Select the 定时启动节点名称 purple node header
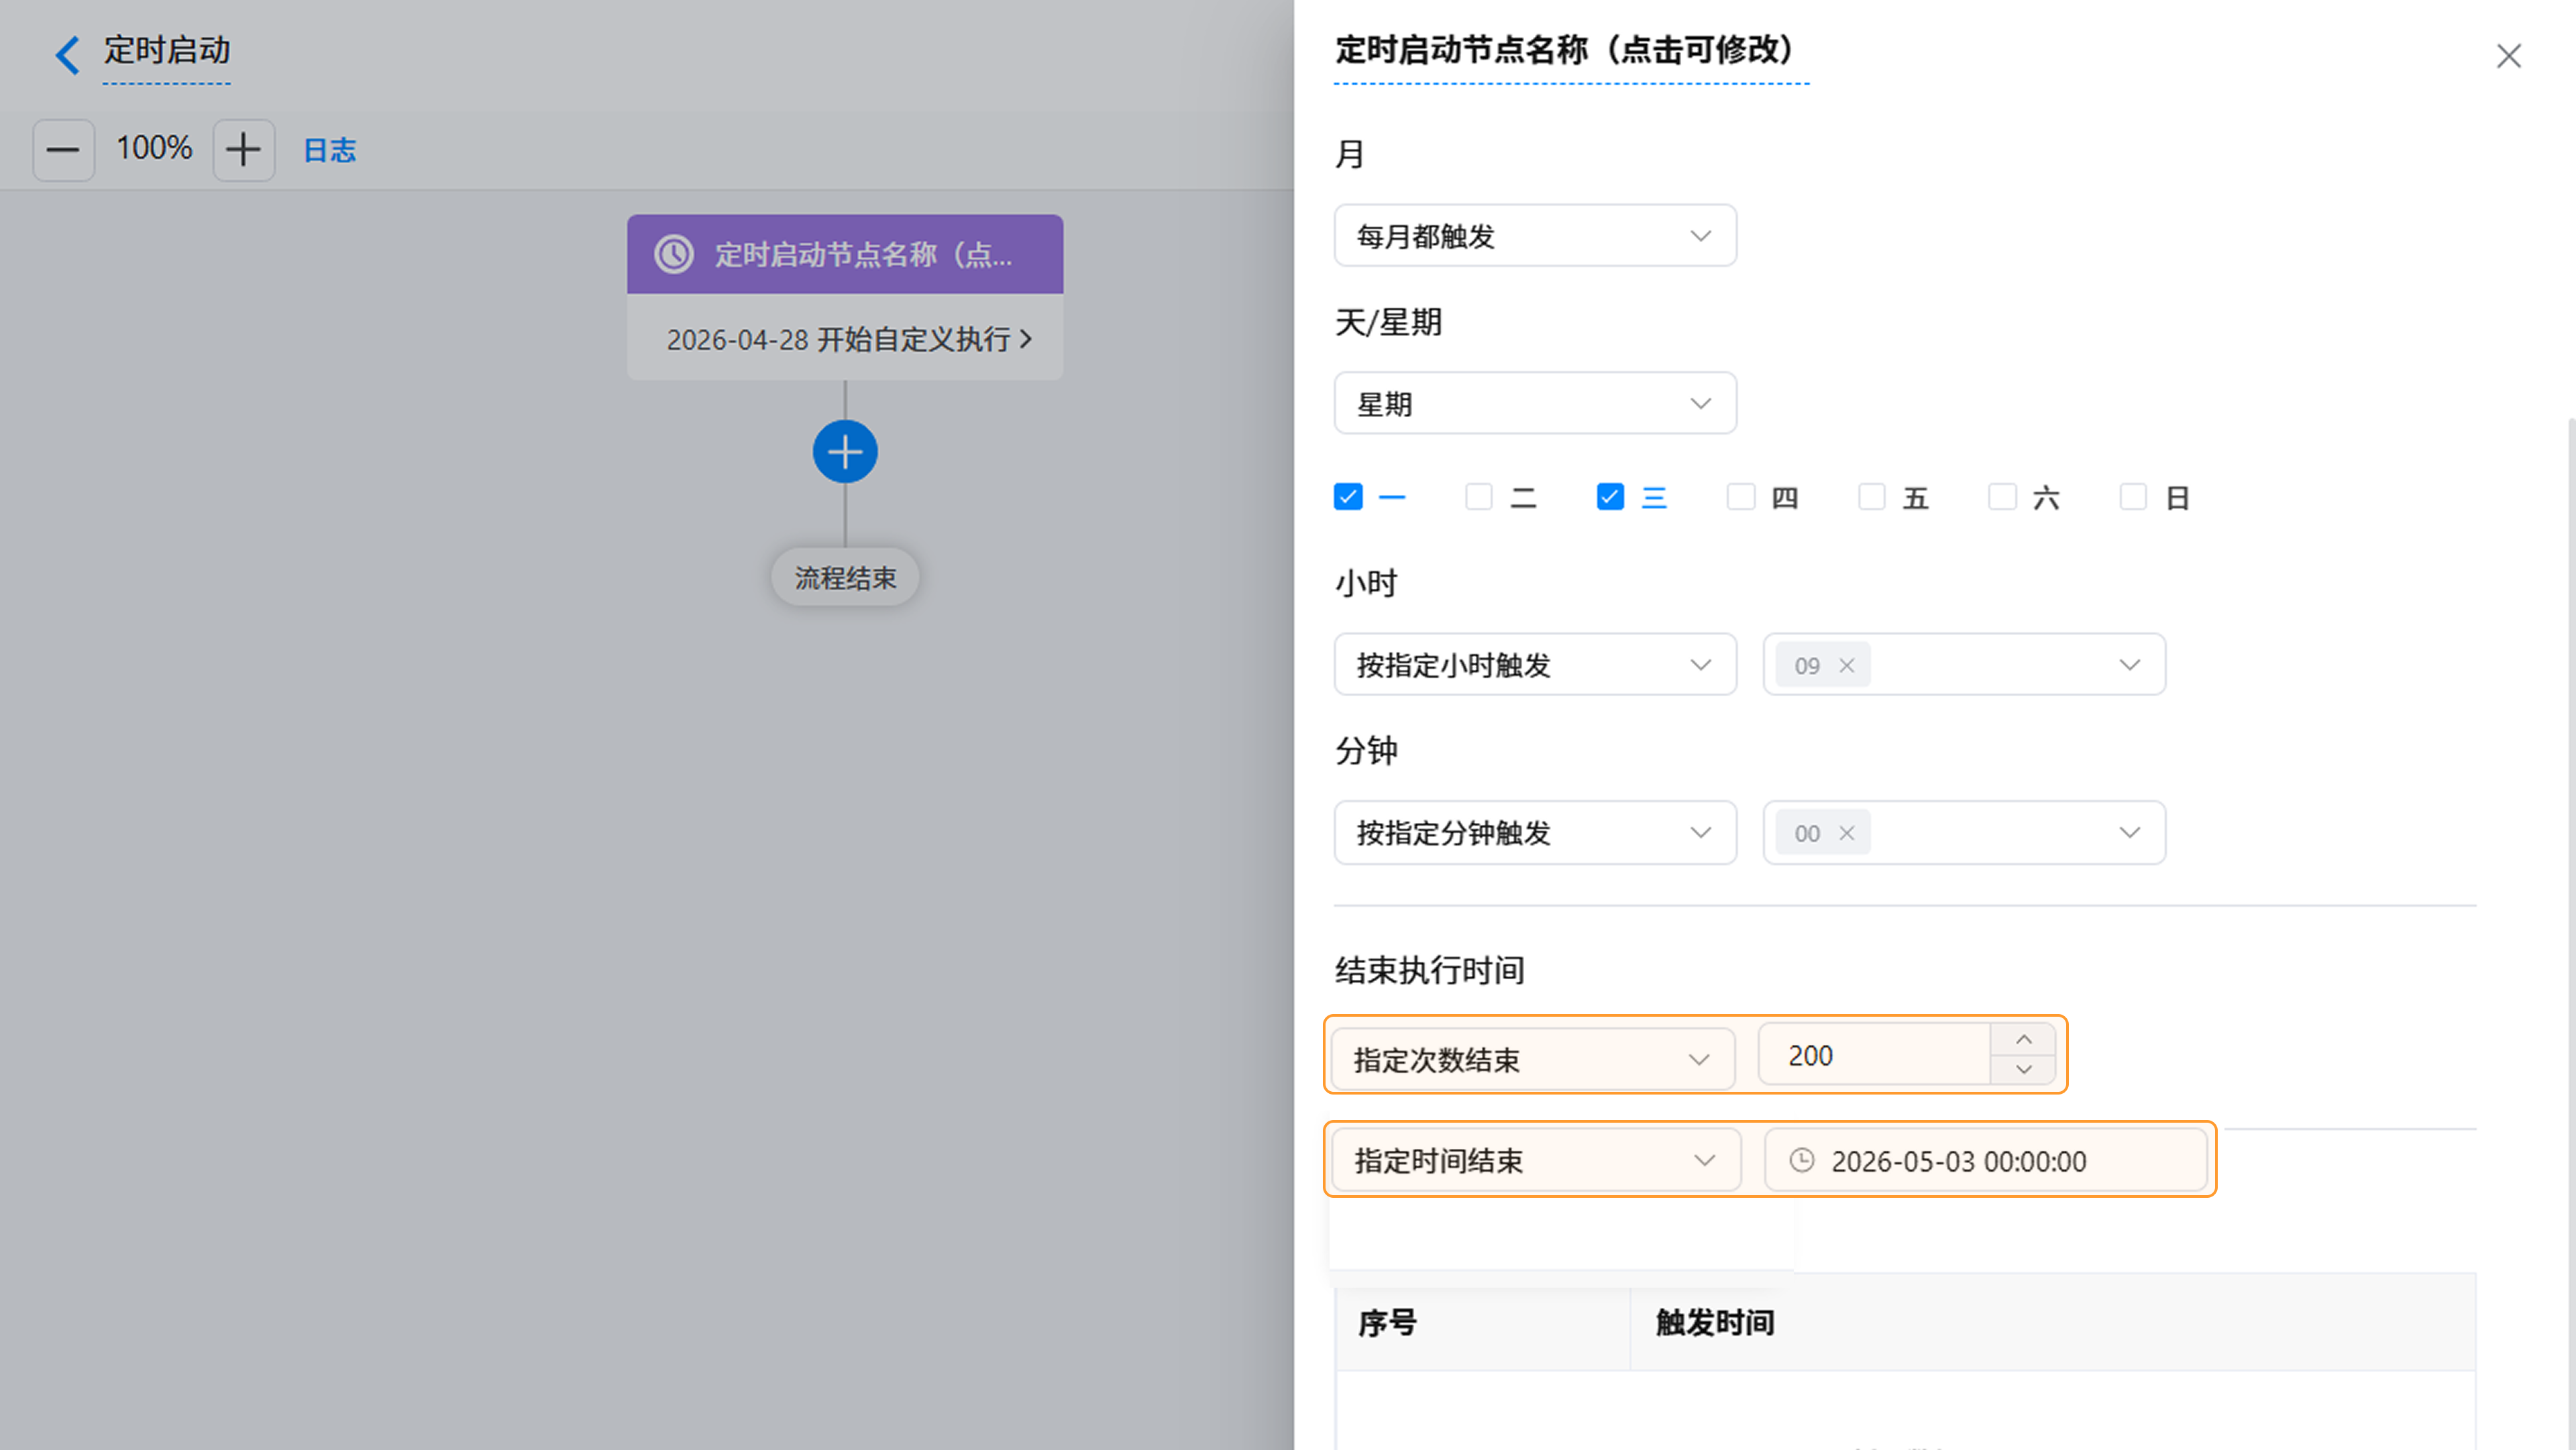The image size is (2576, 1450). pyautogui.click(x=845, y=254)
